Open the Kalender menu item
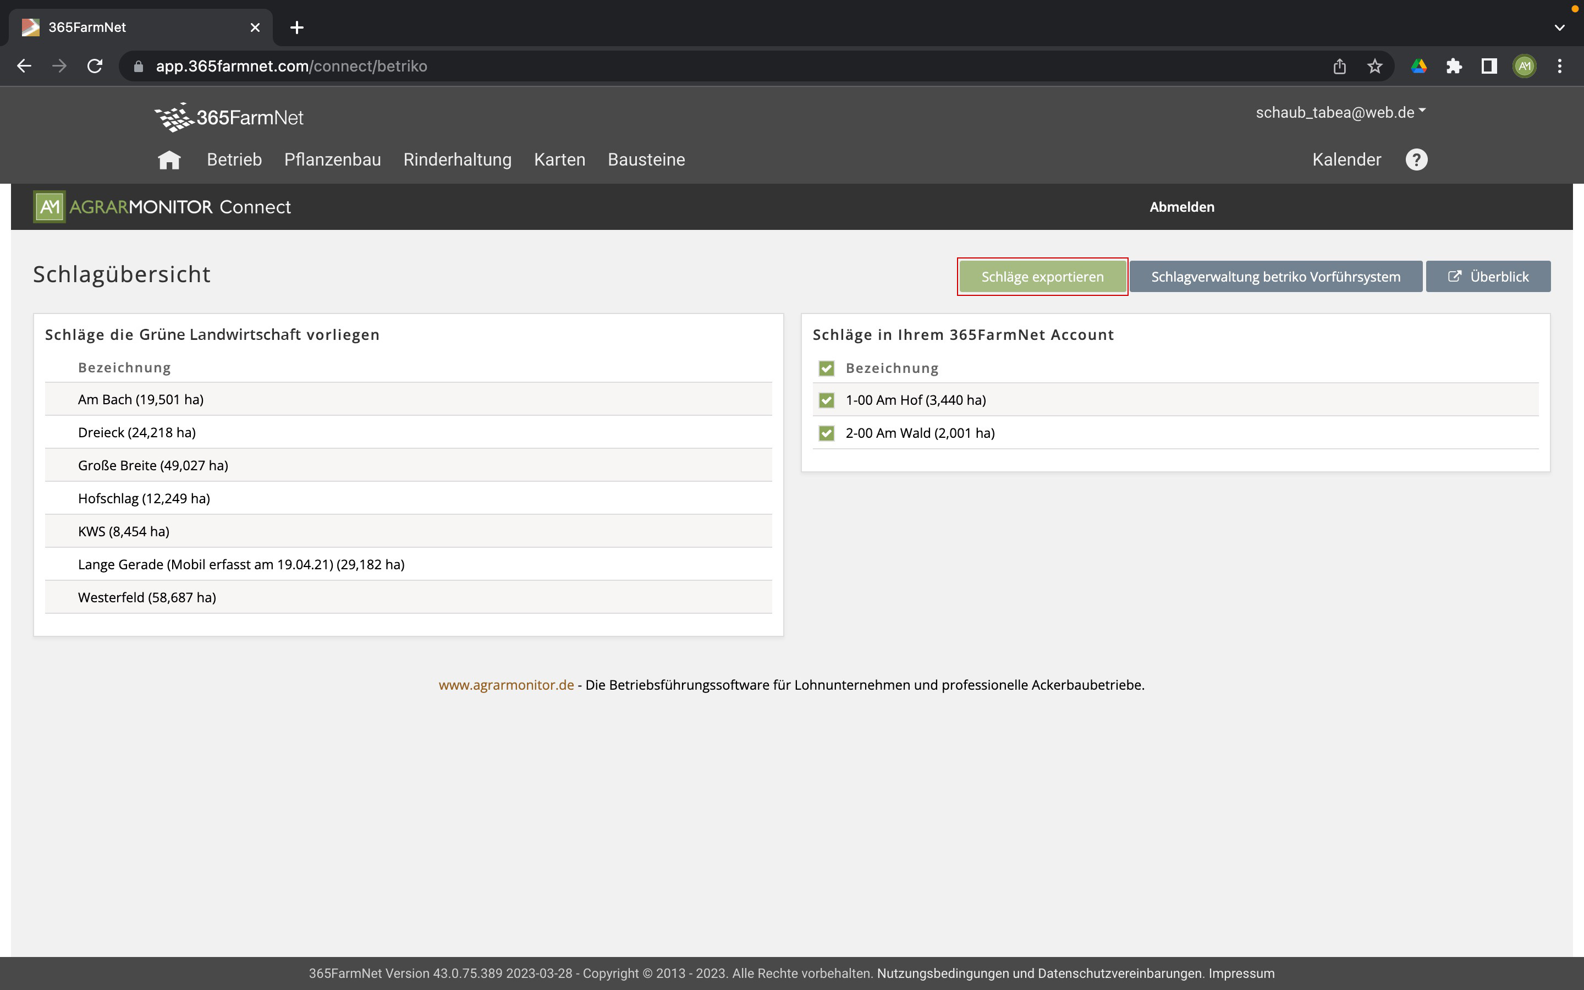The width and height of the screenshot is (1584, 990). click(1347, 159)
